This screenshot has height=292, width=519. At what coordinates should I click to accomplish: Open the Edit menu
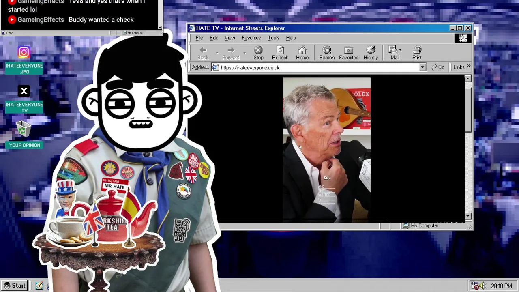tap(214, 38)
